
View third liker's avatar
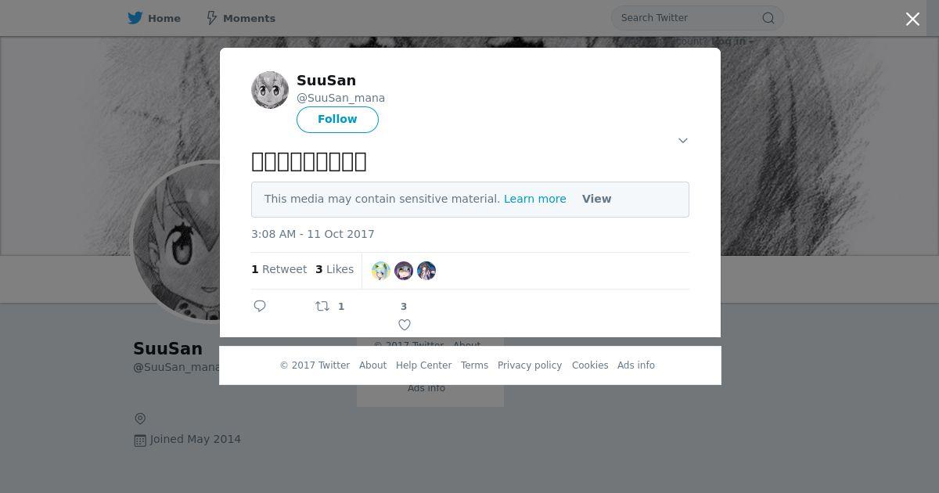[x=426, y=271]
